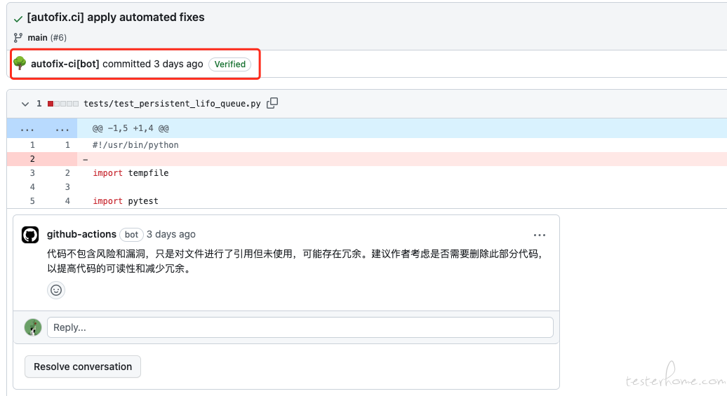The height and width of the screenshot is (396, 727).
Task: Click the Verified signature badge
Action: 230,64
